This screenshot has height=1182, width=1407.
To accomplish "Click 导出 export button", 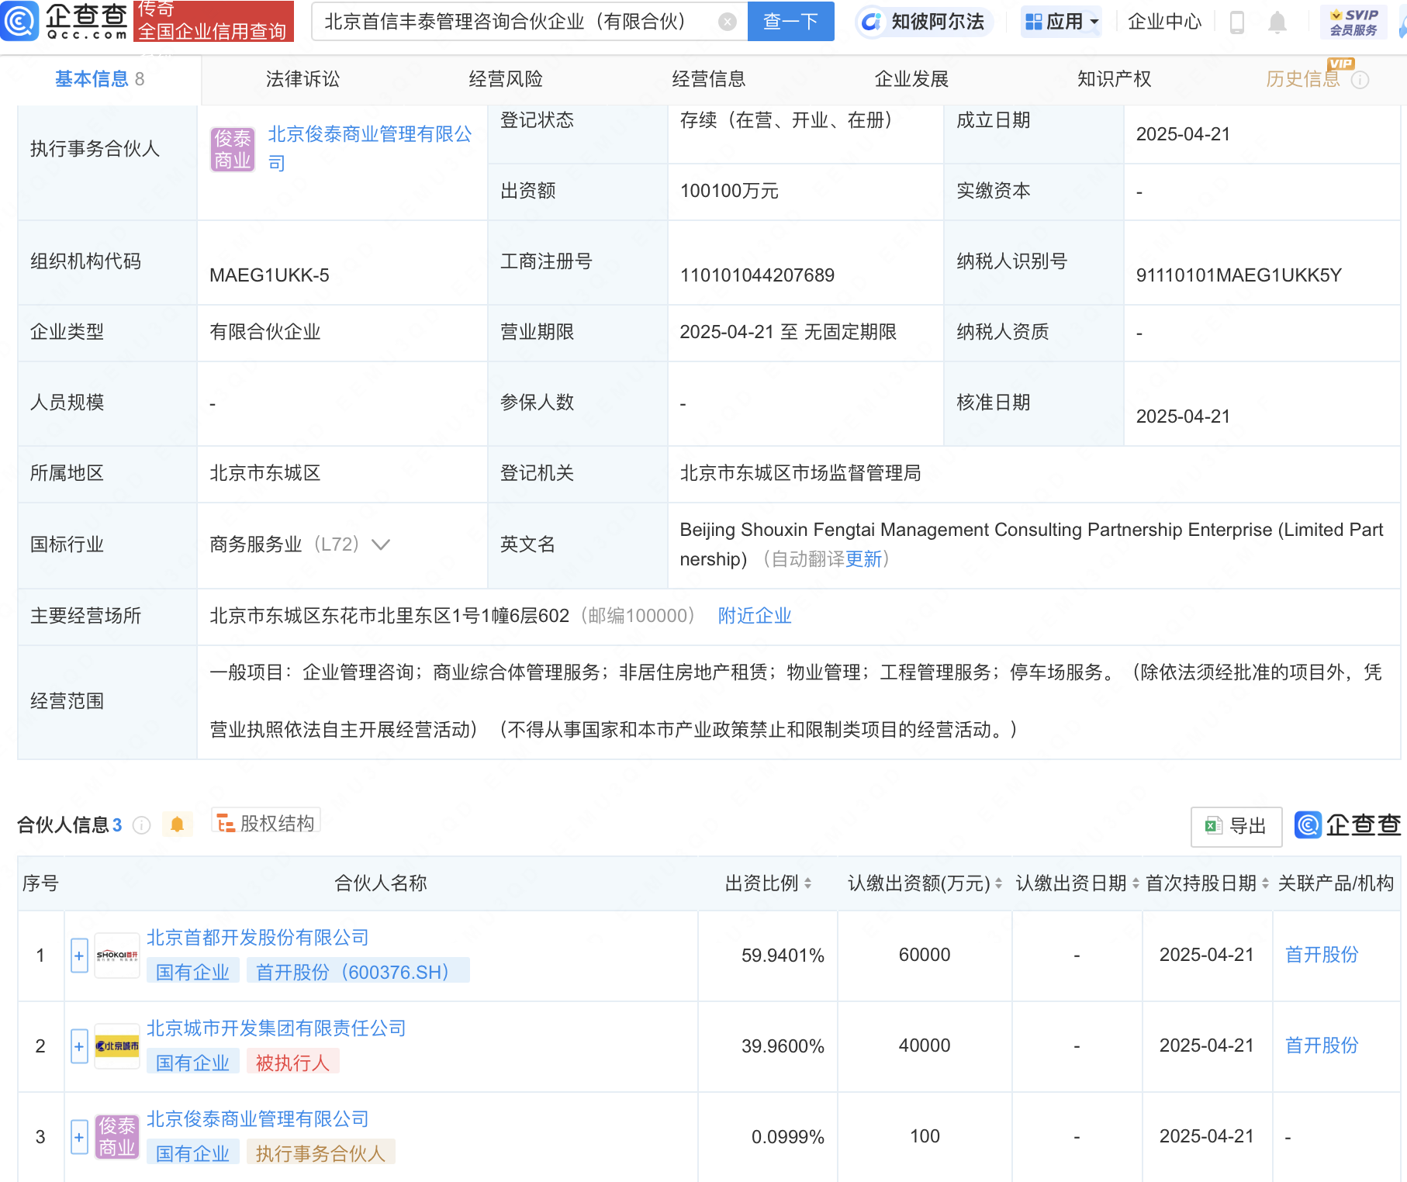I will [1236, 826].
